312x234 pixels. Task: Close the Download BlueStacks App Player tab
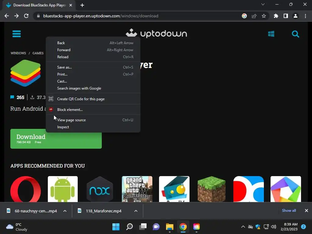(71, 5)
